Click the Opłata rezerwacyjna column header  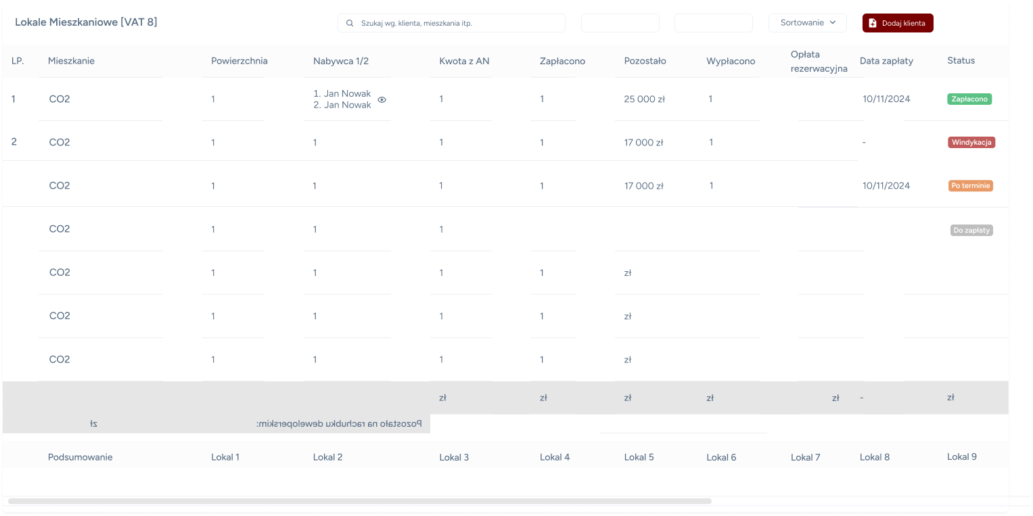819,61
